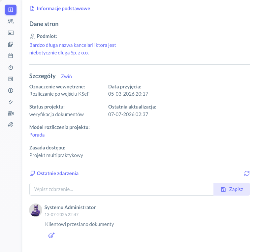Click the Systemu Administrator avatar
Viewport: 257px width, 252px height.
pyautogui.click(x=36, y=210)
